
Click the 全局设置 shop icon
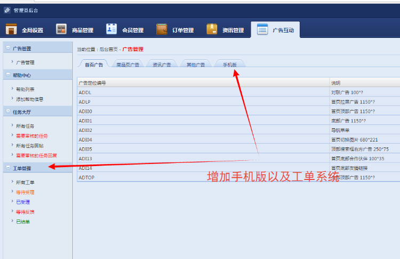(x=11, y=29)
